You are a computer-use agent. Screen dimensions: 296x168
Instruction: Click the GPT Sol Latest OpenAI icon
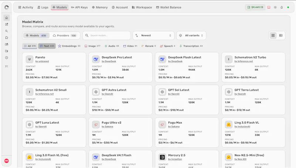click(162, 92)
